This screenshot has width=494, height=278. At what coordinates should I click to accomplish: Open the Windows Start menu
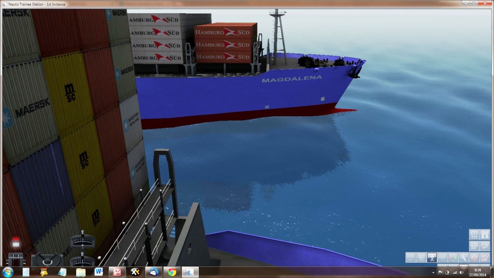point(7,272)
